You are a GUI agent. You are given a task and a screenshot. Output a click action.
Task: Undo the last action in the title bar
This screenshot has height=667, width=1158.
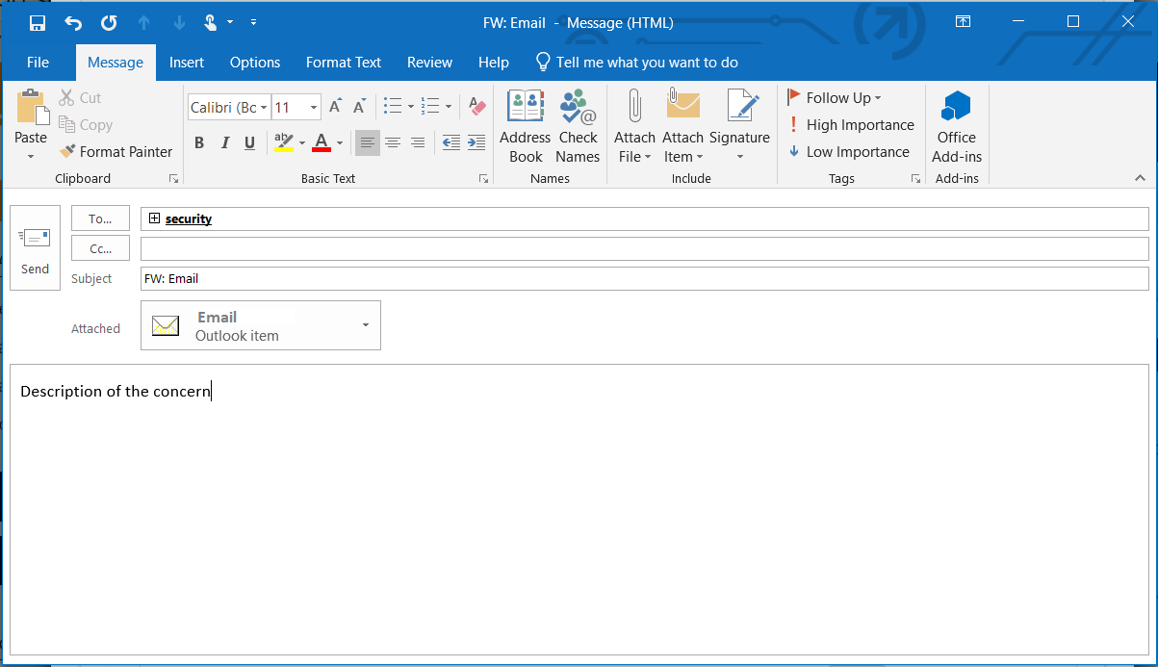point(73,22)
